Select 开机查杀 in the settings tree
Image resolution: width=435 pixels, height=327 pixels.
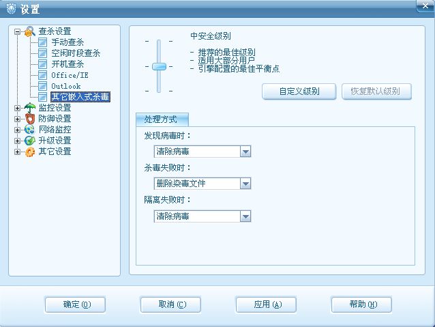[x=67, y=64]
